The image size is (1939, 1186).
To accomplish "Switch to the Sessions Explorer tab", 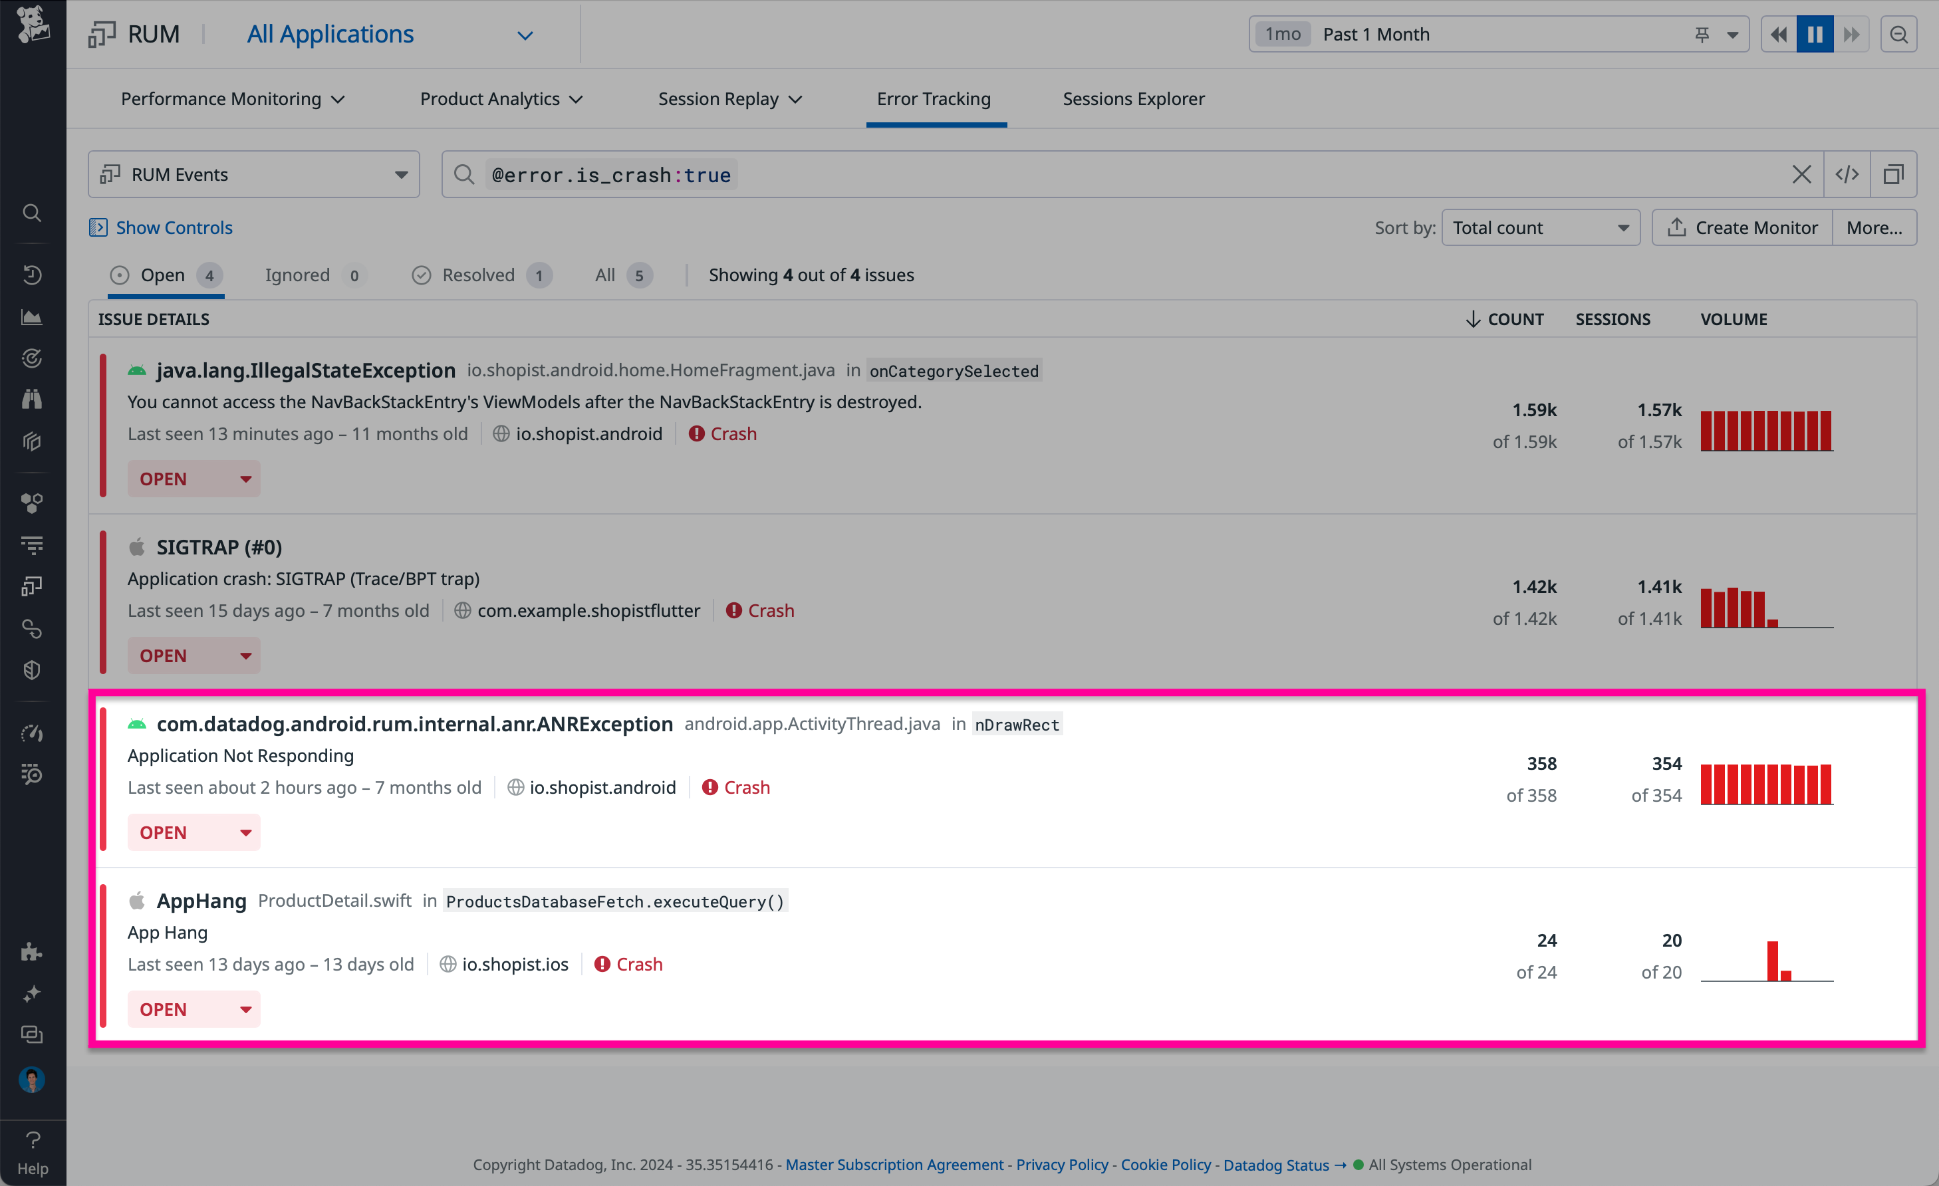I will [1133, 98].
